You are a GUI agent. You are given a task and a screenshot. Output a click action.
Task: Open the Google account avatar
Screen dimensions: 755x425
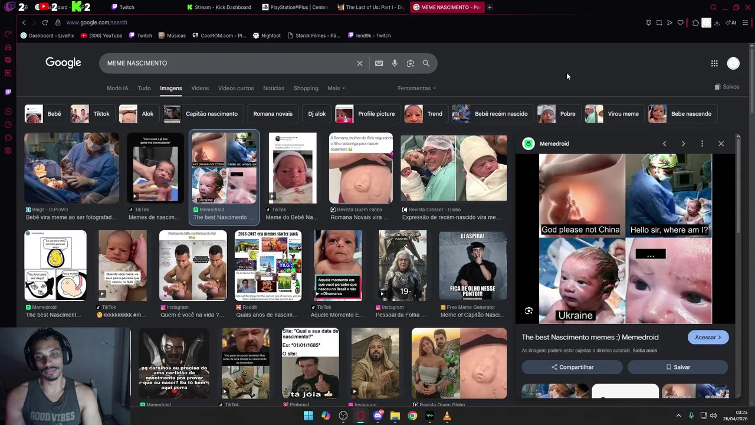tap(733, 63)
